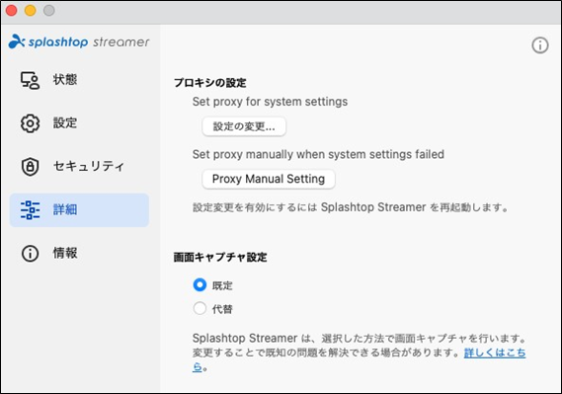Viewport: 562px width, 394px height.
Task: Click the 詳細 sliders icon in sidebar
Action: (30, 210)
